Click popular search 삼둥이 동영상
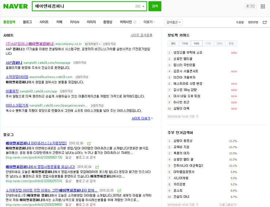The image size is (270, 207). click(183, 141)
